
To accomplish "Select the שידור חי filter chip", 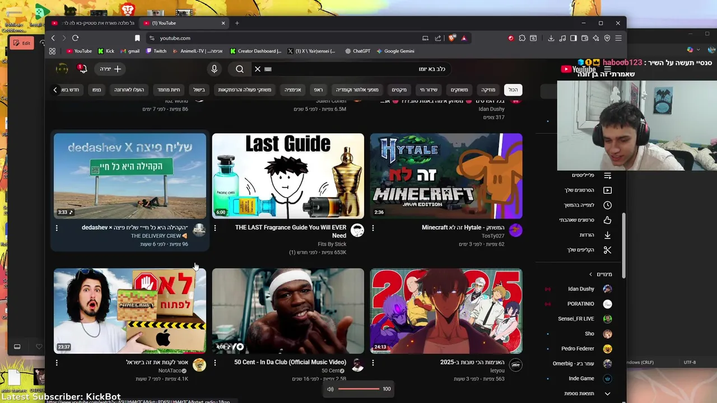I will click(429, 90).
